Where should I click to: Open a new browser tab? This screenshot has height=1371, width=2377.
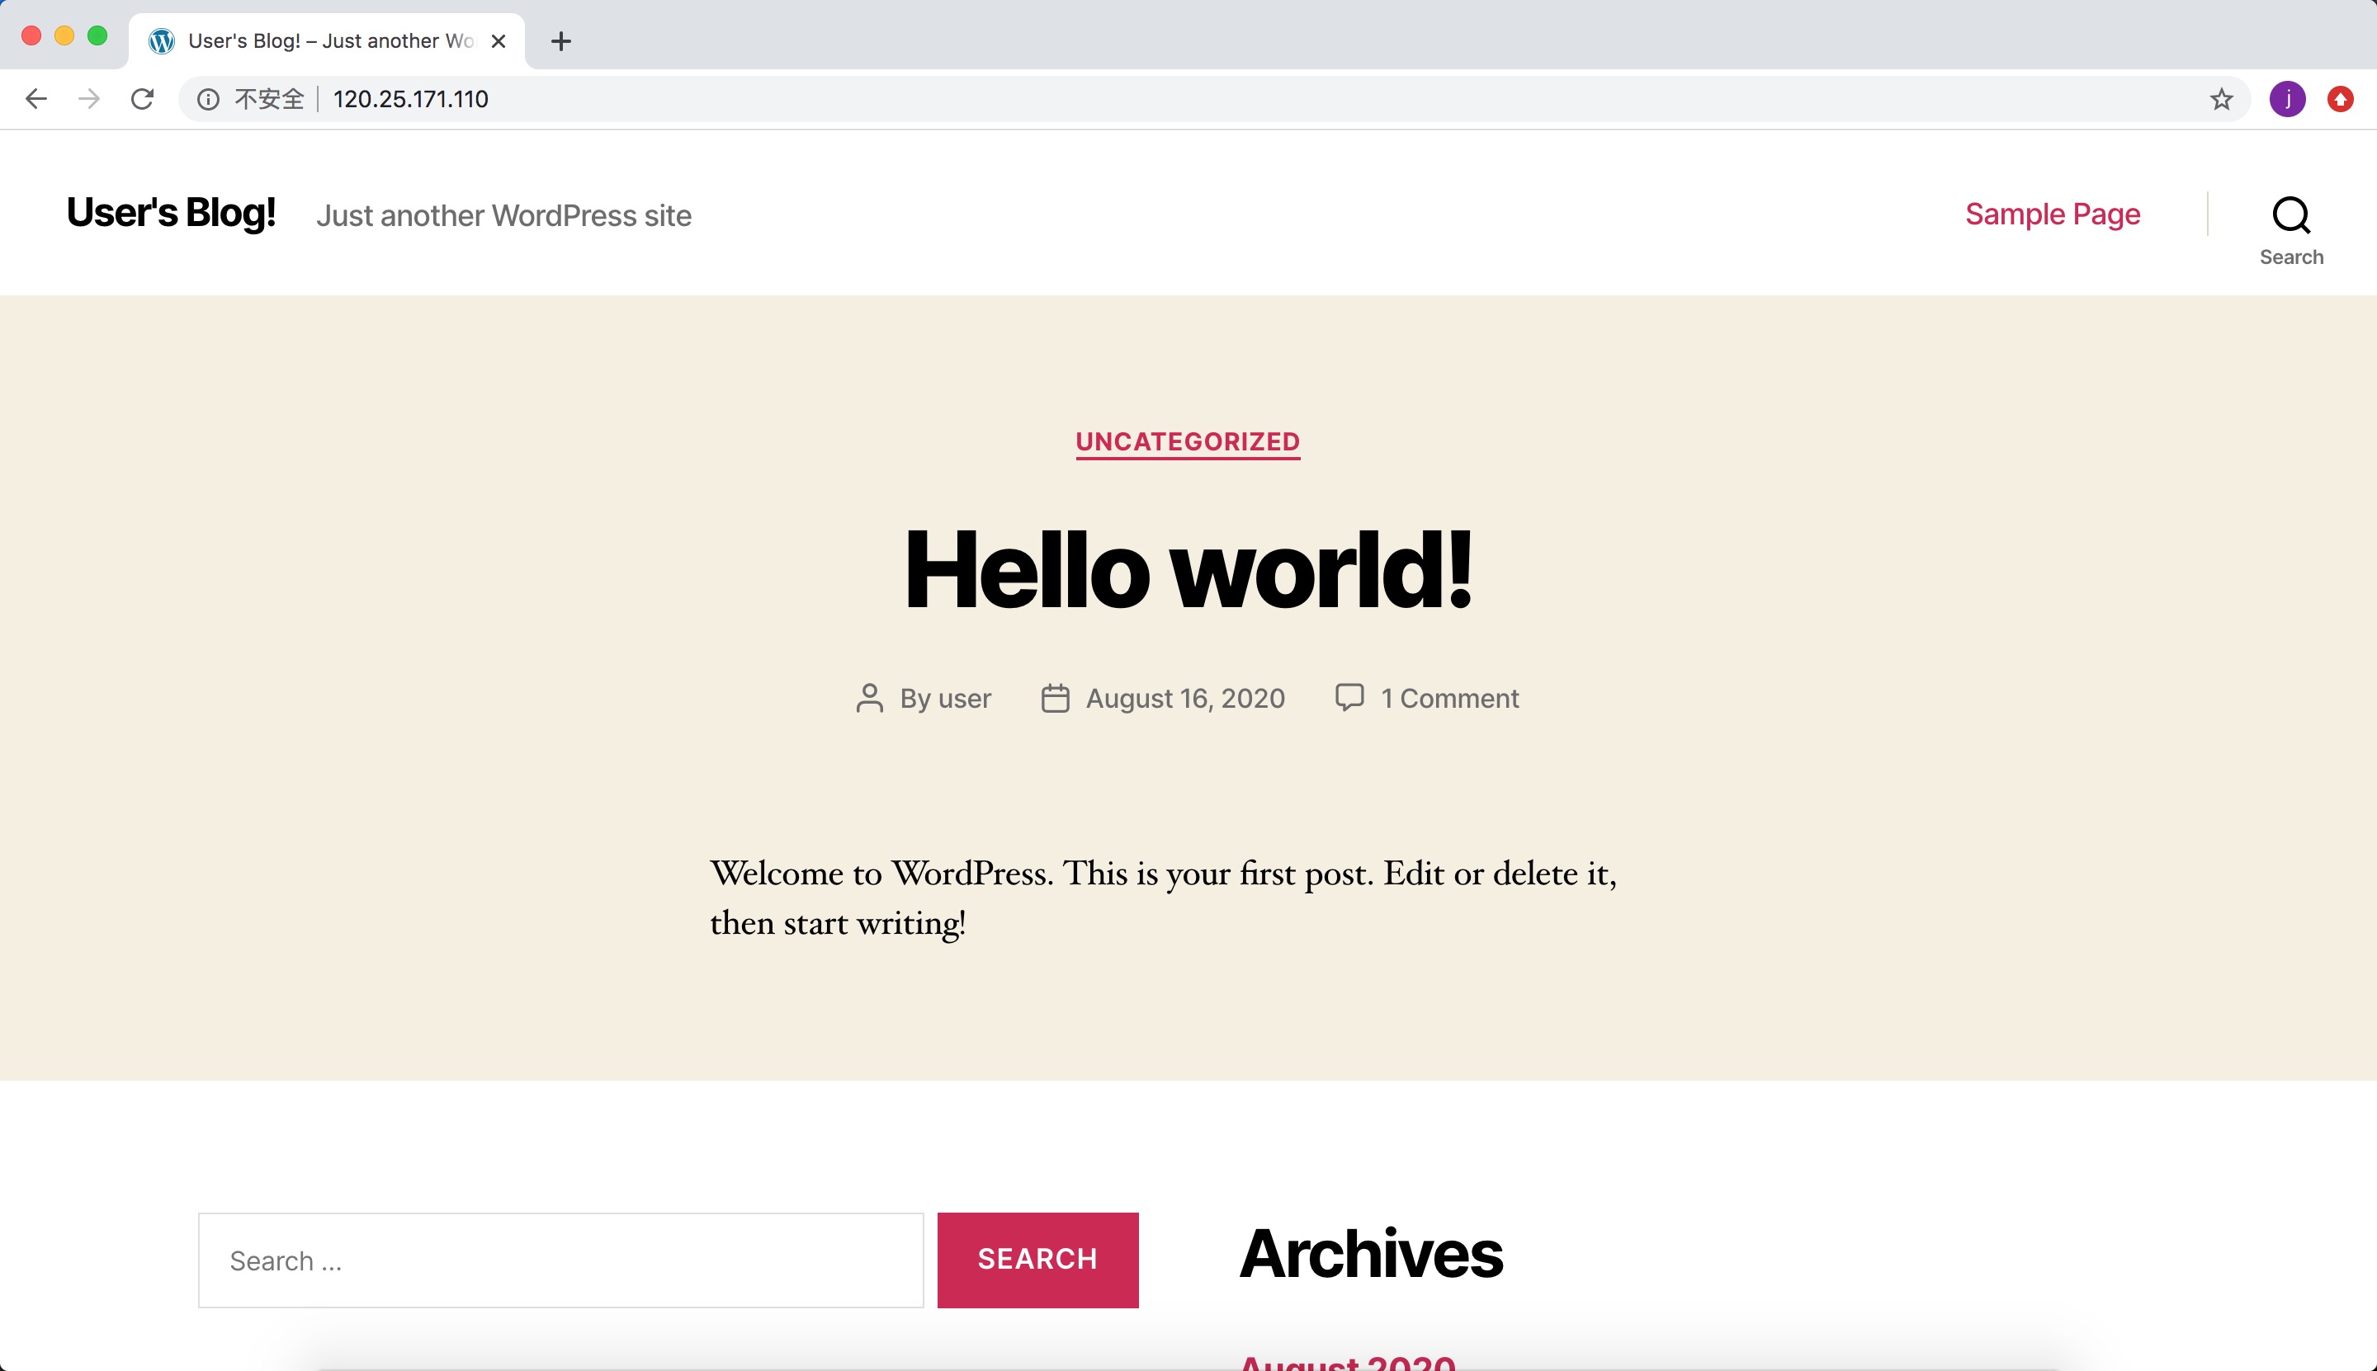(560, 40)
